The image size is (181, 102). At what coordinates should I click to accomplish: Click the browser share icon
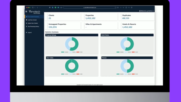pyautogui.click(x=126, y=7)
